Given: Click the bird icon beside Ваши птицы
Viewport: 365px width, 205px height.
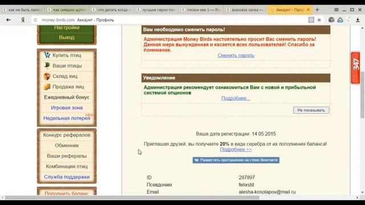Looking at the screenshot, I should 47,65.
